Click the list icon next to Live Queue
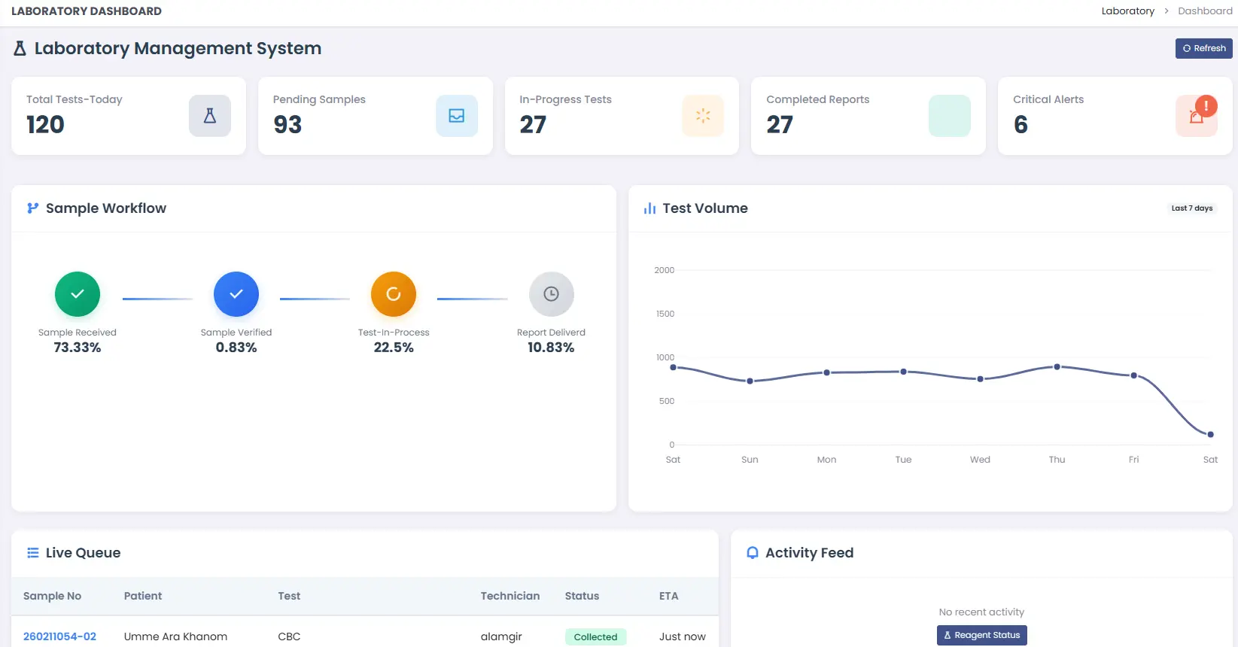 (x=32, y=553)
